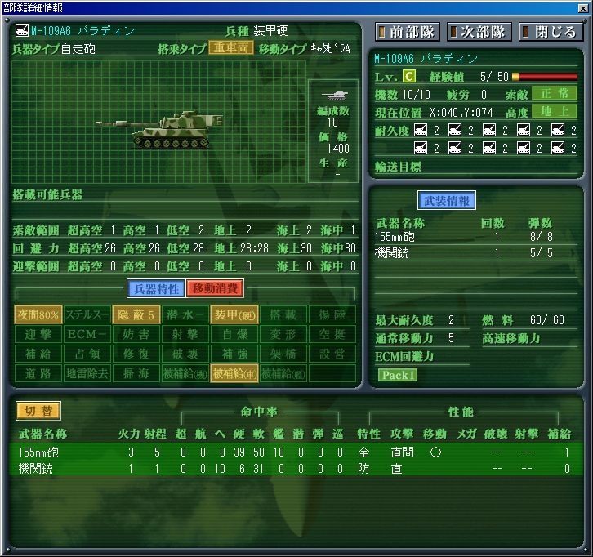Click the 被補給(艦) trait cell
This screenshot has width=593, height=557.
coord(283,373)
